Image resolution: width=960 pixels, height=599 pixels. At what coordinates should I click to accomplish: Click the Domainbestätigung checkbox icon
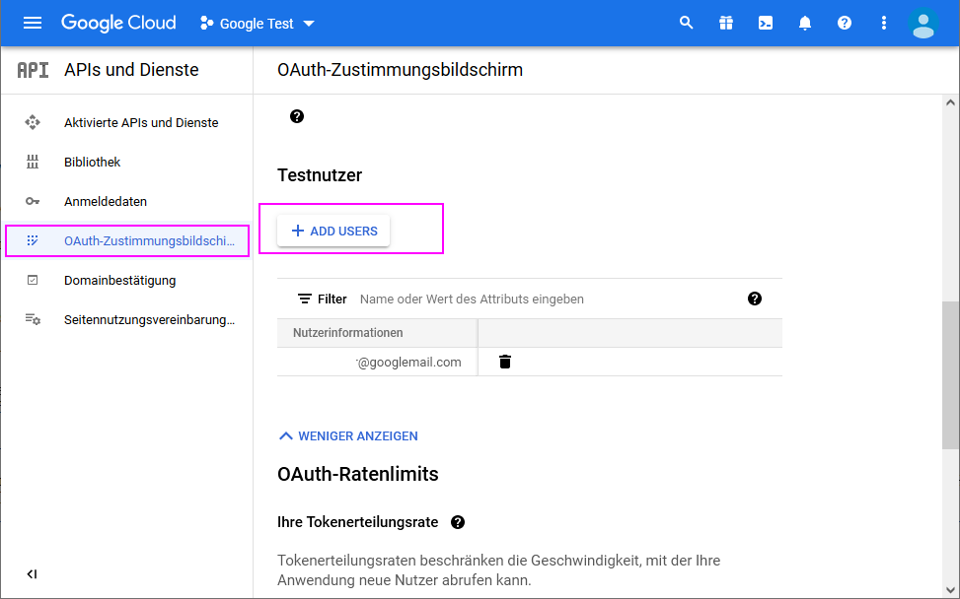point(33,280)
